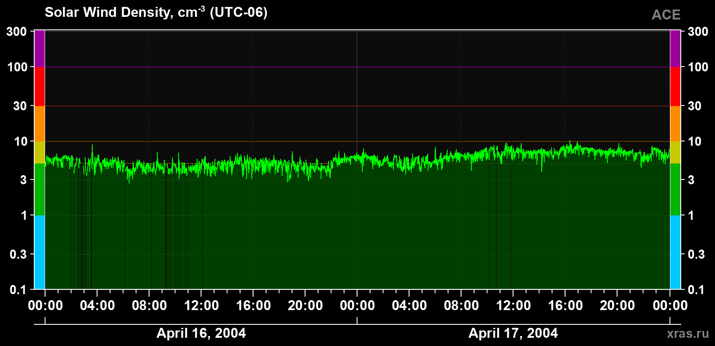
Task: Click the 0.3 value on the right axis
Action: click(696, 254)
